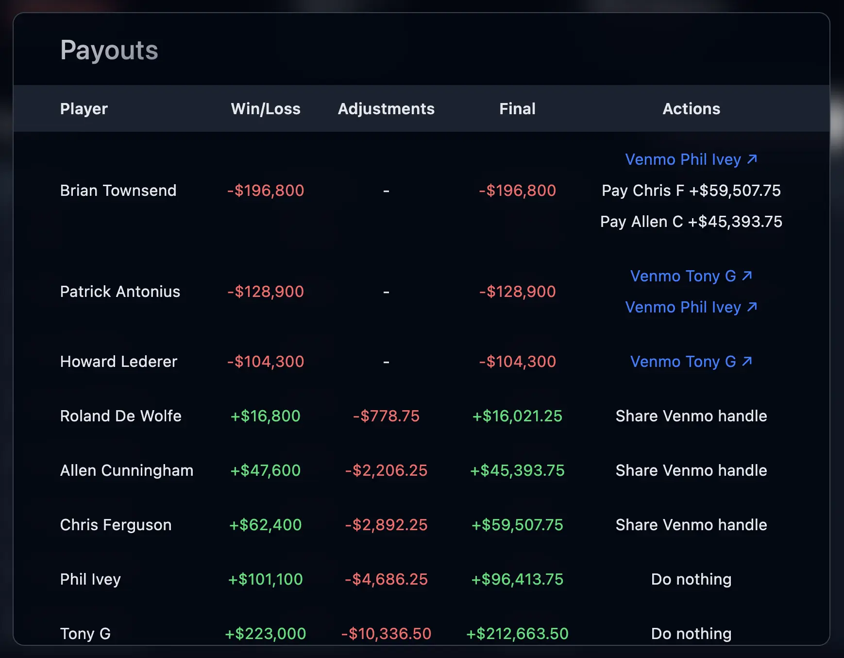
Task: Select the Do nothing action for Phil Ivey
Action: [x=691, y=579]
